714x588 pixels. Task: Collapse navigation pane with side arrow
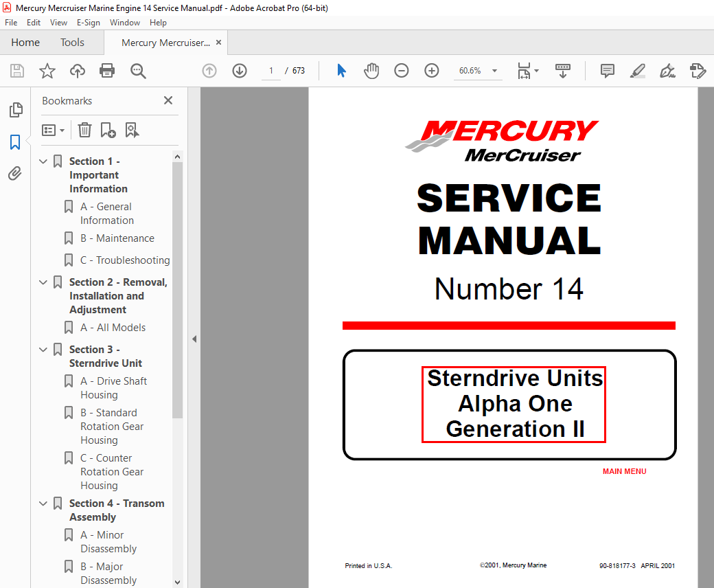click(194, 339)
